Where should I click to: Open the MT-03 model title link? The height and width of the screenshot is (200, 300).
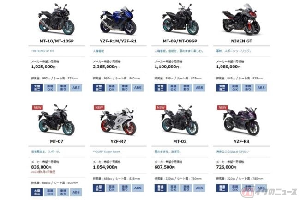[x=180, y=142]
